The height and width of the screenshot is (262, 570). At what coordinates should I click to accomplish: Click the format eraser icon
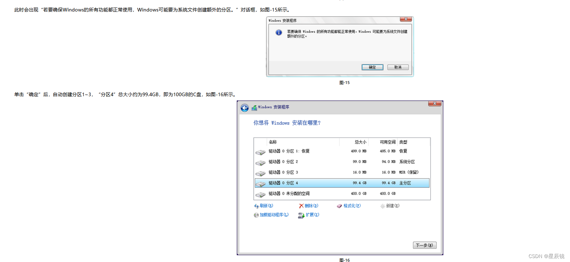339,206
